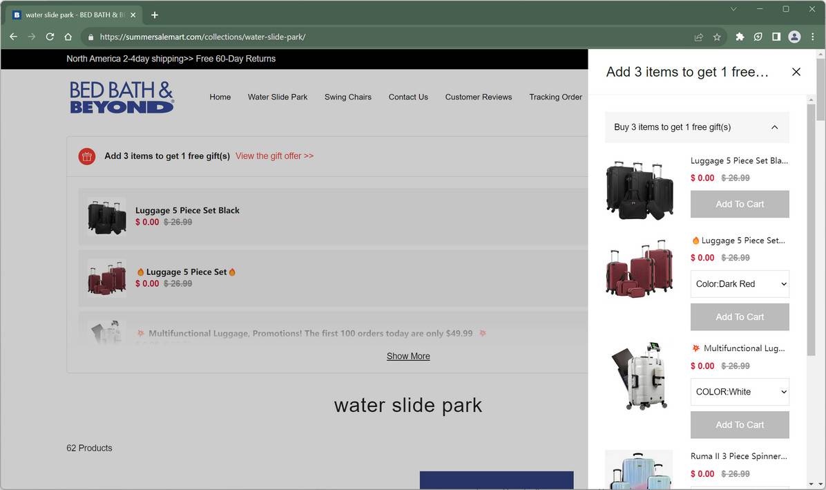Reload the page using the refresh icon
Viewport: 826px width, 490px height.
[x=50, y=37]
